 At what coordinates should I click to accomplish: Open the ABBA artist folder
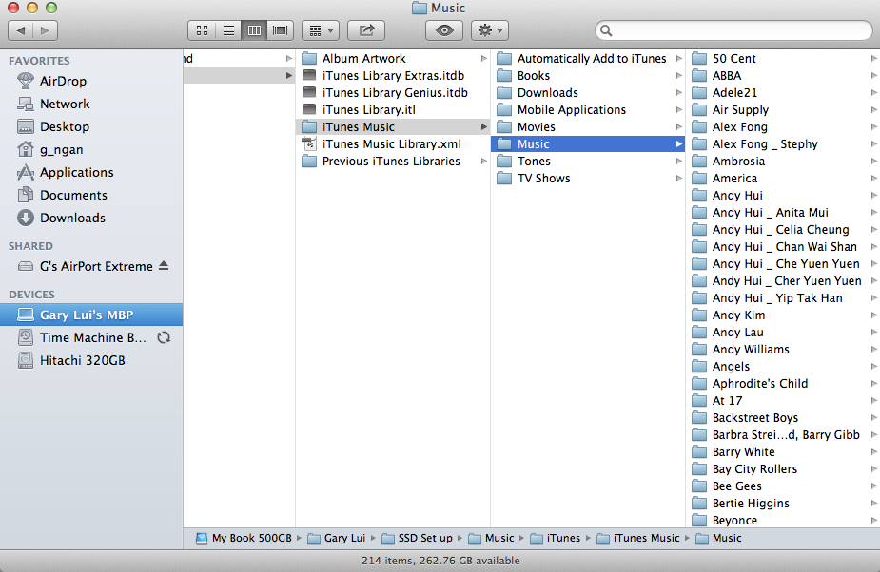(783, 76)
